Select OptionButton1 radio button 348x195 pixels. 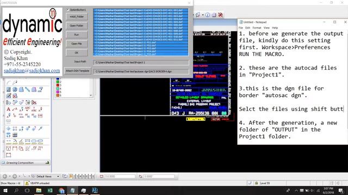click(68, 10)
